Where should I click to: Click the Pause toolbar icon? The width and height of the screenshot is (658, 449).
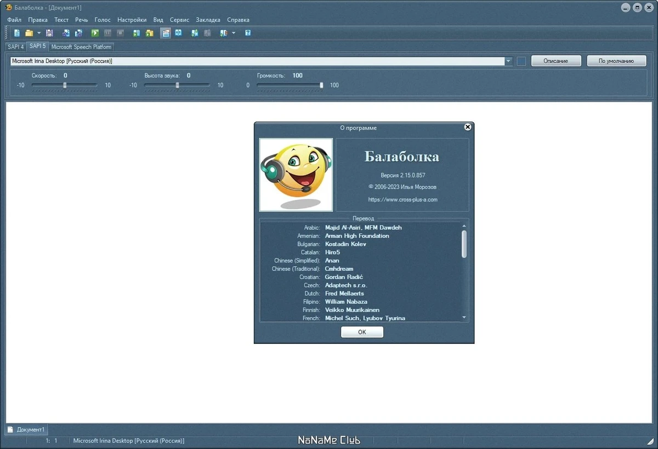point(107,33)
